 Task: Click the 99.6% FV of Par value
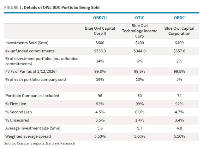[140, 71]
